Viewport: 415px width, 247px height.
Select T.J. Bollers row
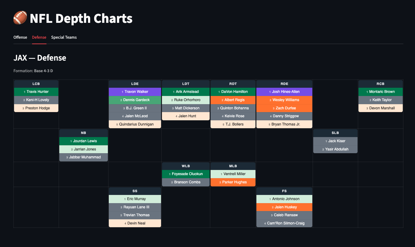click(233, 124)
